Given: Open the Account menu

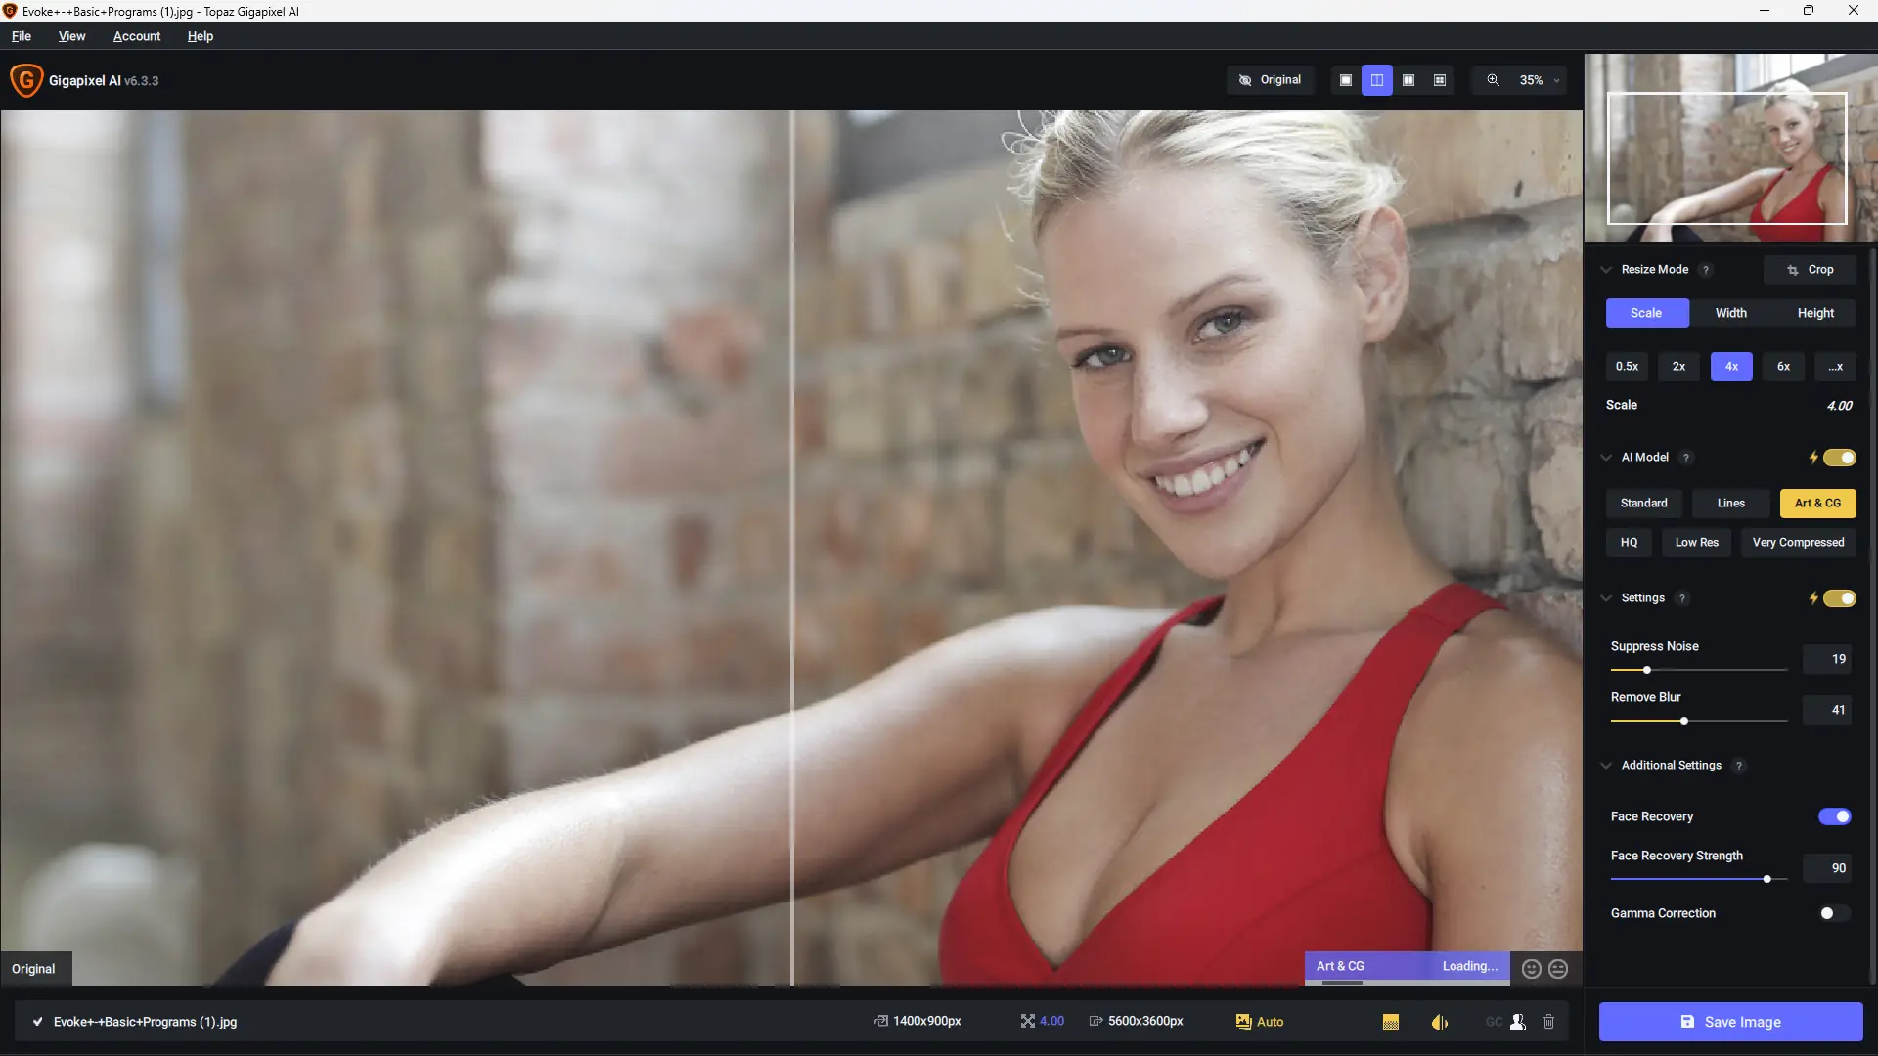Looking at the screenshot, I should [137, 36].
